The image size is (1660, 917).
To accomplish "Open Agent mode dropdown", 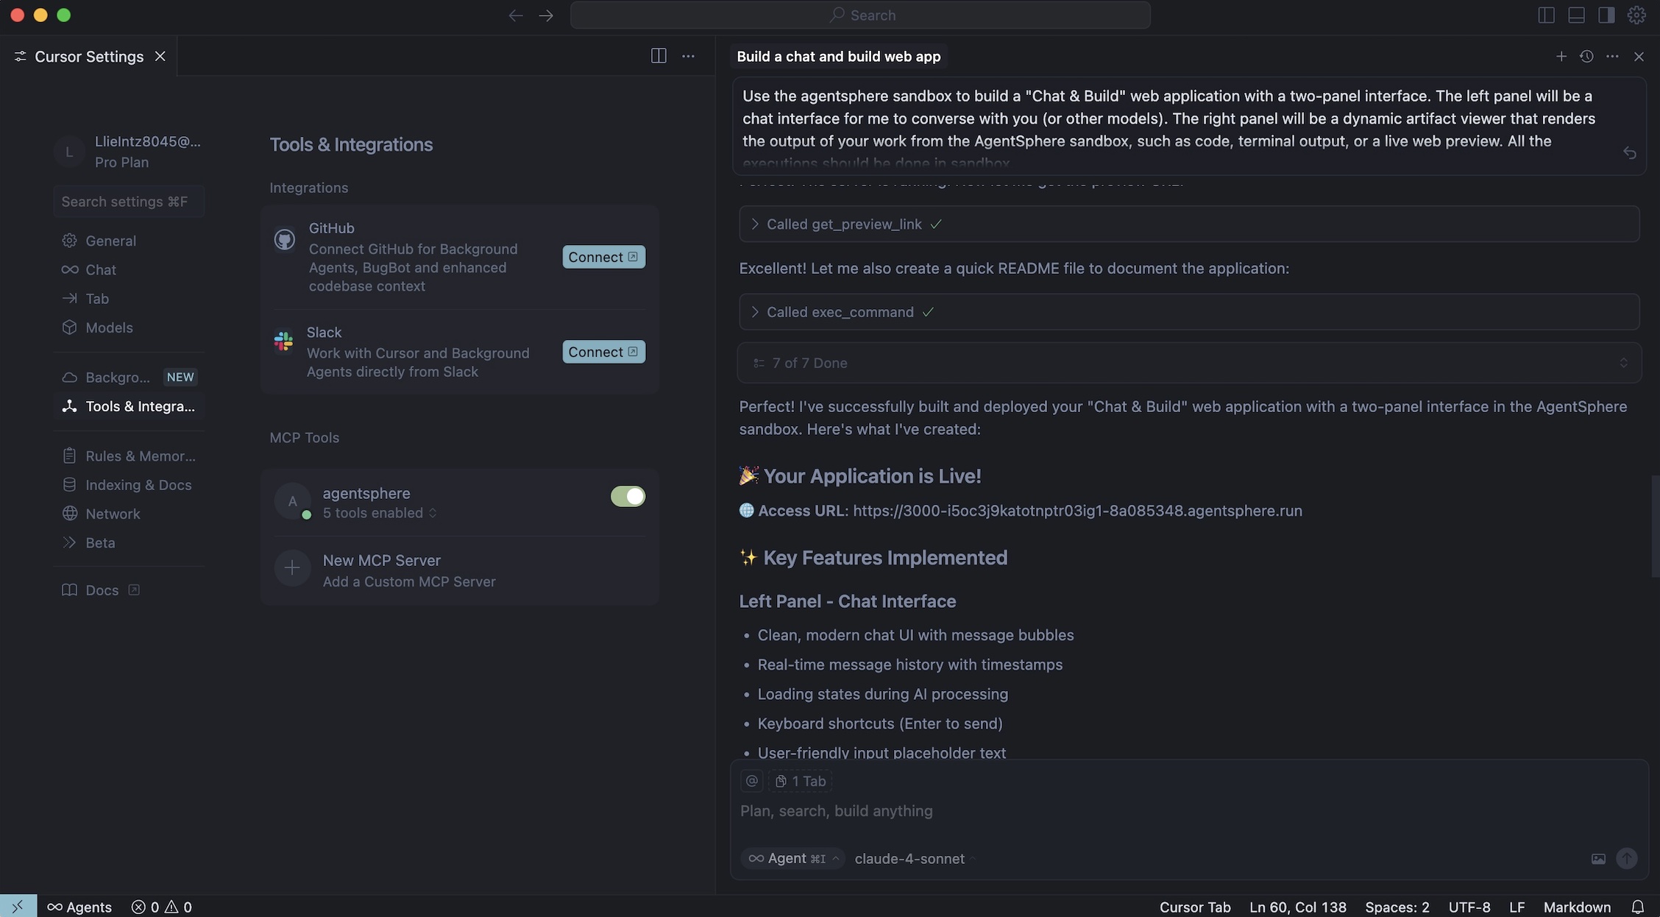I will pos(793,858).
